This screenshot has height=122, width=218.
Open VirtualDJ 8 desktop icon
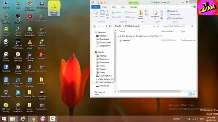point(42,56)
